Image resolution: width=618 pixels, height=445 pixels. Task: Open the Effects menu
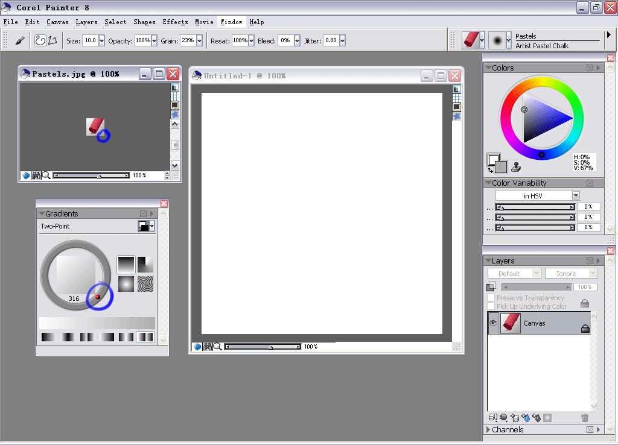pos(176,22)
